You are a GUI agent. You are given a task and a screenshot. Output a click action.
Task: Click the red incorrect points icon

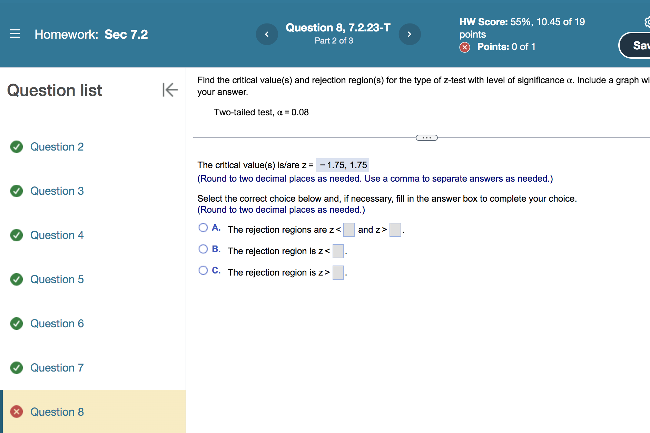[465, 47]
